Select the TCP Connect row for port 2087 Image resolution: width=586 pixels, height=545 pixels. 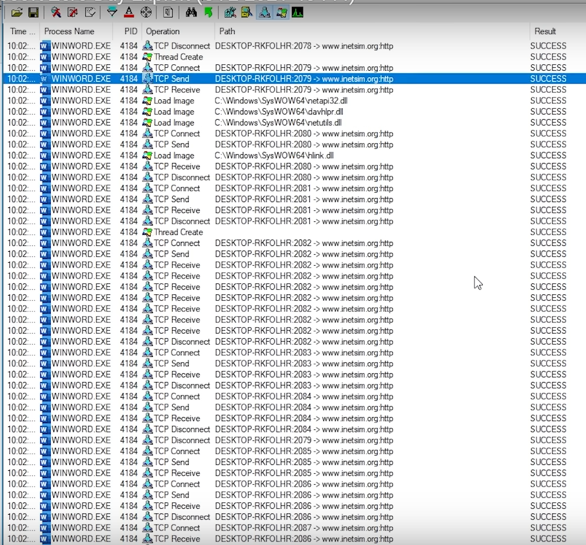click(295, 527)
